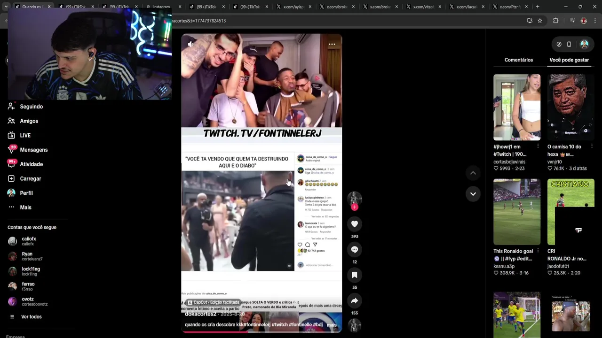Open the This Ronaldo goal thumbnail

point(517,212)
